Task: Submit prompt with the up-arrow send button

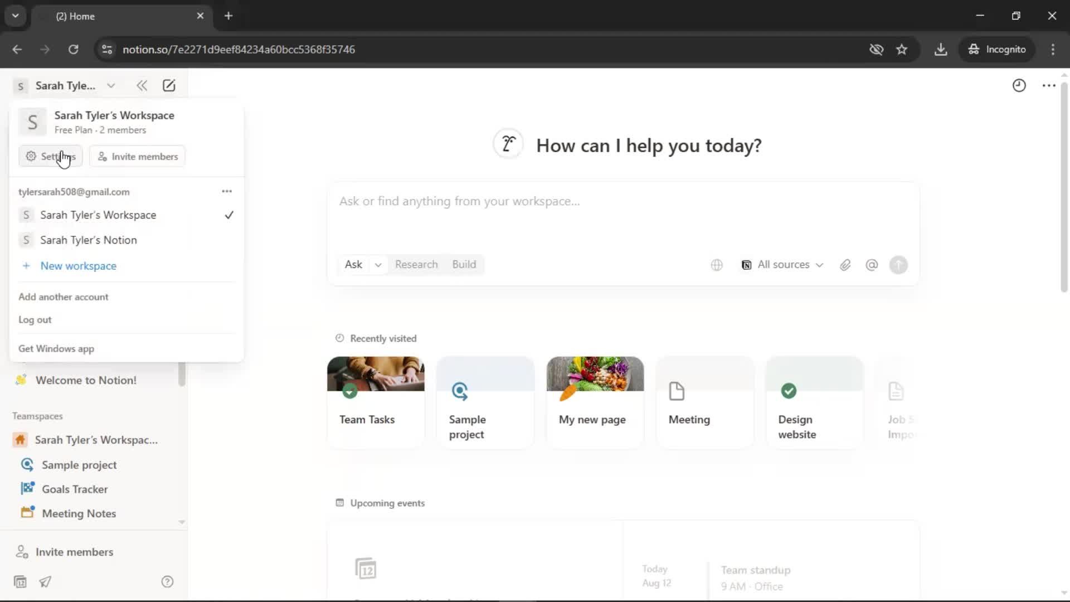Action: [x=898, y=265]
